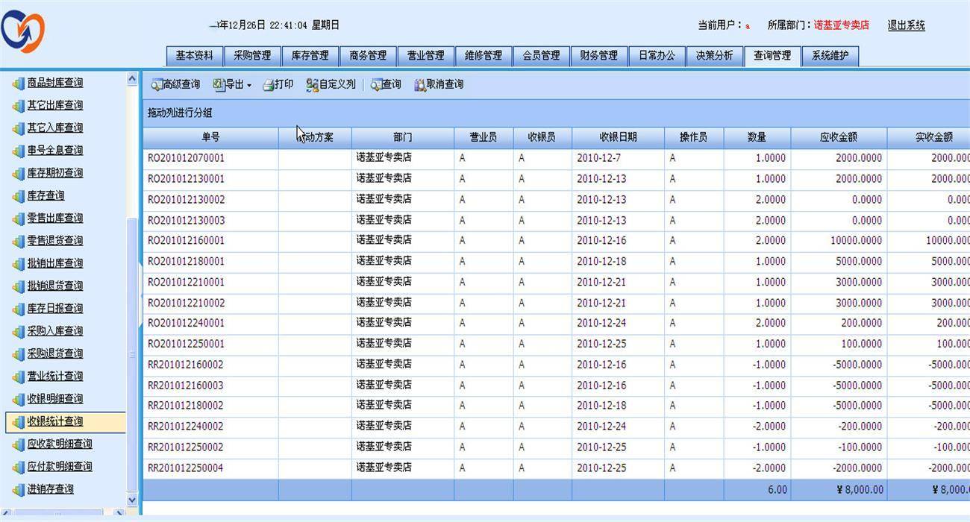
Task: Click the sidebar scroll up arrow
Action: point(132,79)
